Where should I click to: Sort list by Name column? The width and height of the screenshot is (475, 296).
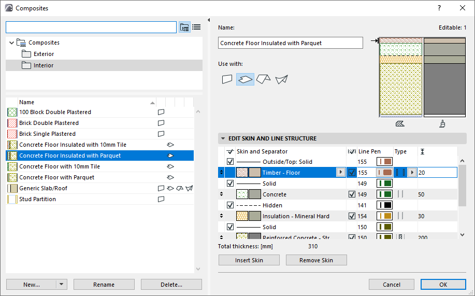pos(87,102)
